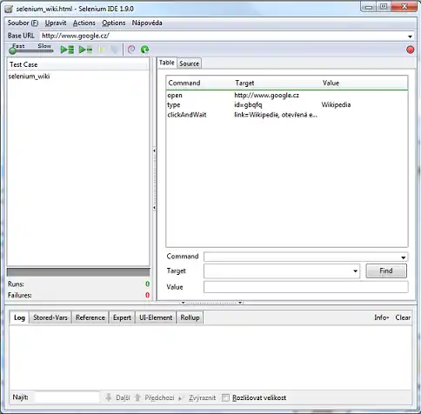This screenshot has width=421, height=414.
Task: Select the clickAndWait command row
Action: pyautogui.click(x=287, y=115)
